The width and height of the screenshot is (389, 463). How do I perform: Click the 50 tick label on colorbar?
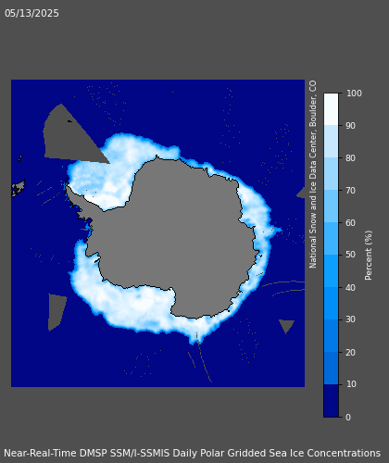[x=351, y=255]
